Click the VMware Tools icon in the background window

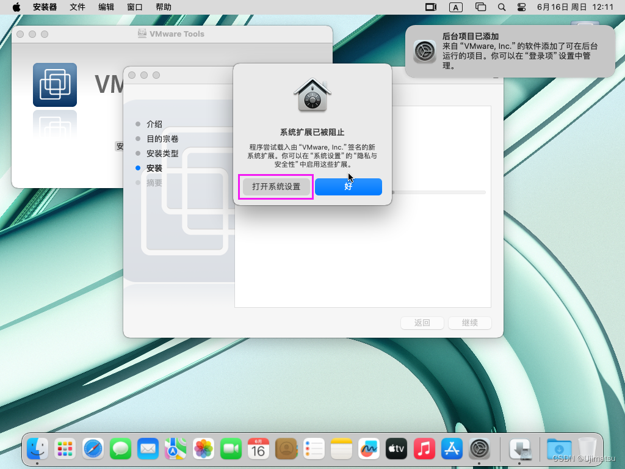(x=54, y=84)
